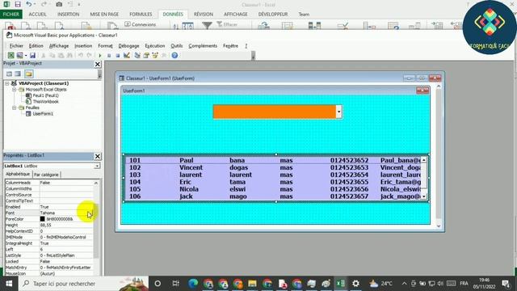Open Project Explorer icon in VBA toolbar
Viewport: 517px width, 291px height.
click(137, 56)
